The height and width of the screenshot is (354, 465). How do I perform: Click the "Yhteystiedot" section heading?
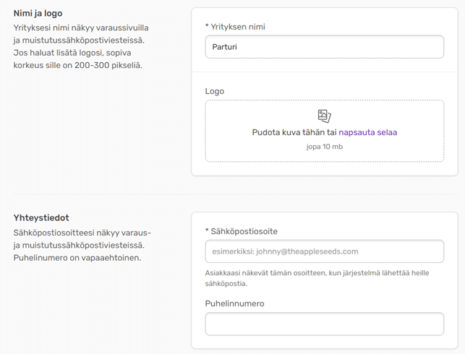point(41,217)
